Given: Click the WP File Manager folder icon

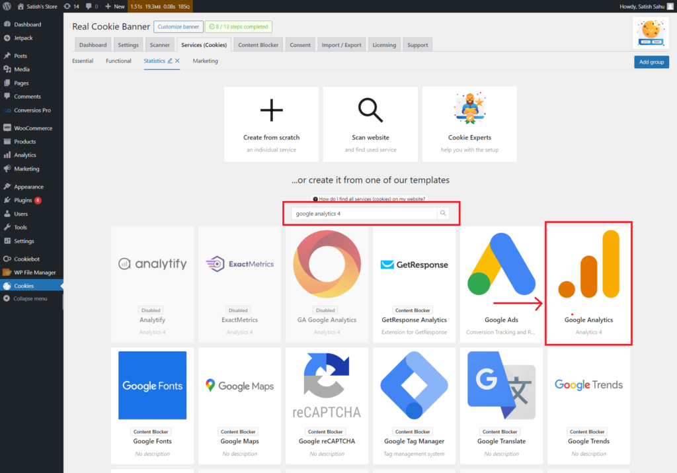Looking at the screenshot, I should tap(7, 273).
